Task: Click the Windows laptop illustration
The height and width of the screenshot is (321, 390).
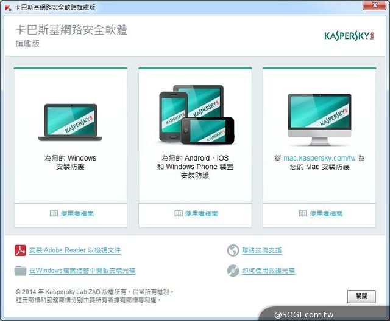Action: coord(70,123)
